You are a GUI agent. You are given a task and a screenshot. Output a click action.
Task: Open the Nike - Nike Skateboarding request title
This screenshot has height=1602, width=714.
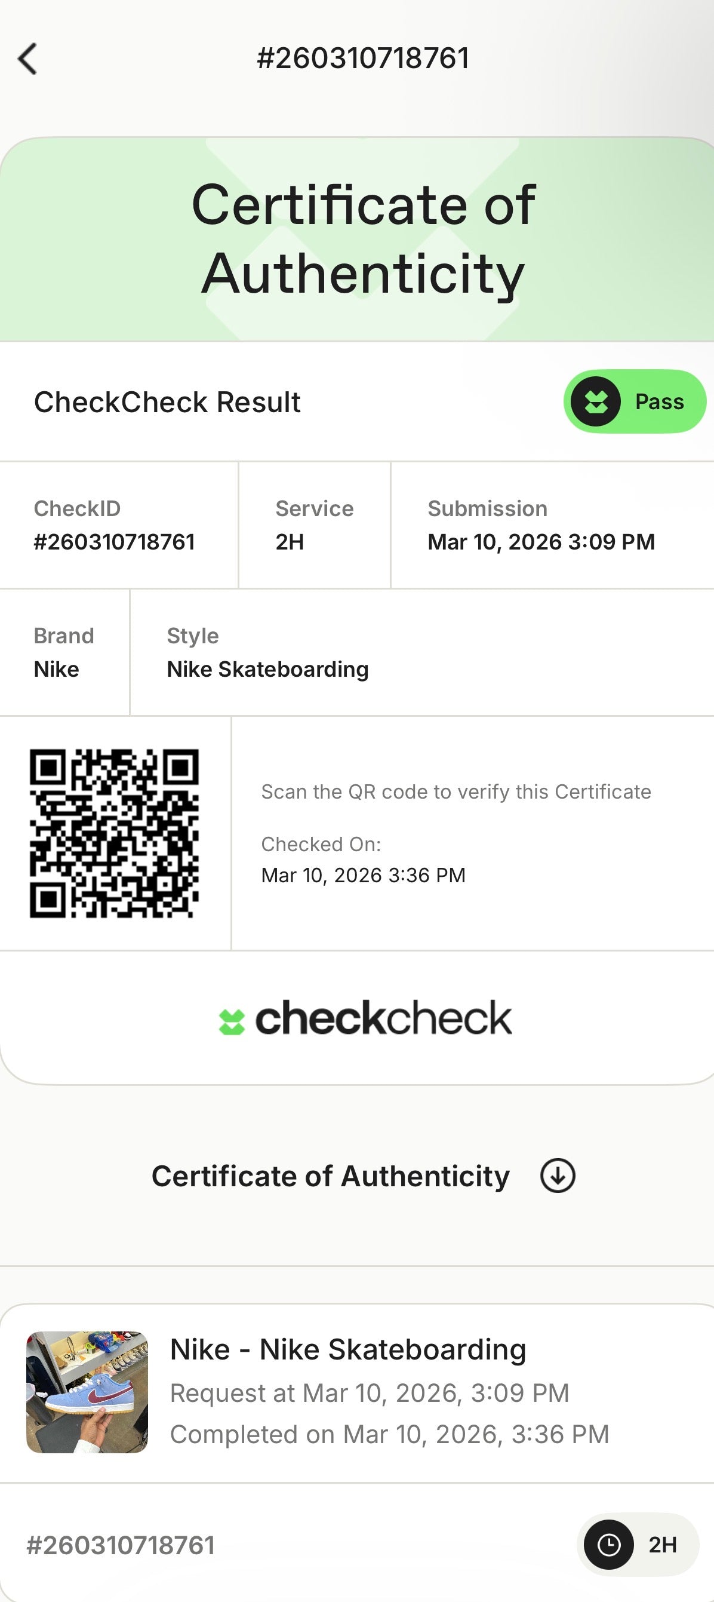click(x=348, y=1349)
